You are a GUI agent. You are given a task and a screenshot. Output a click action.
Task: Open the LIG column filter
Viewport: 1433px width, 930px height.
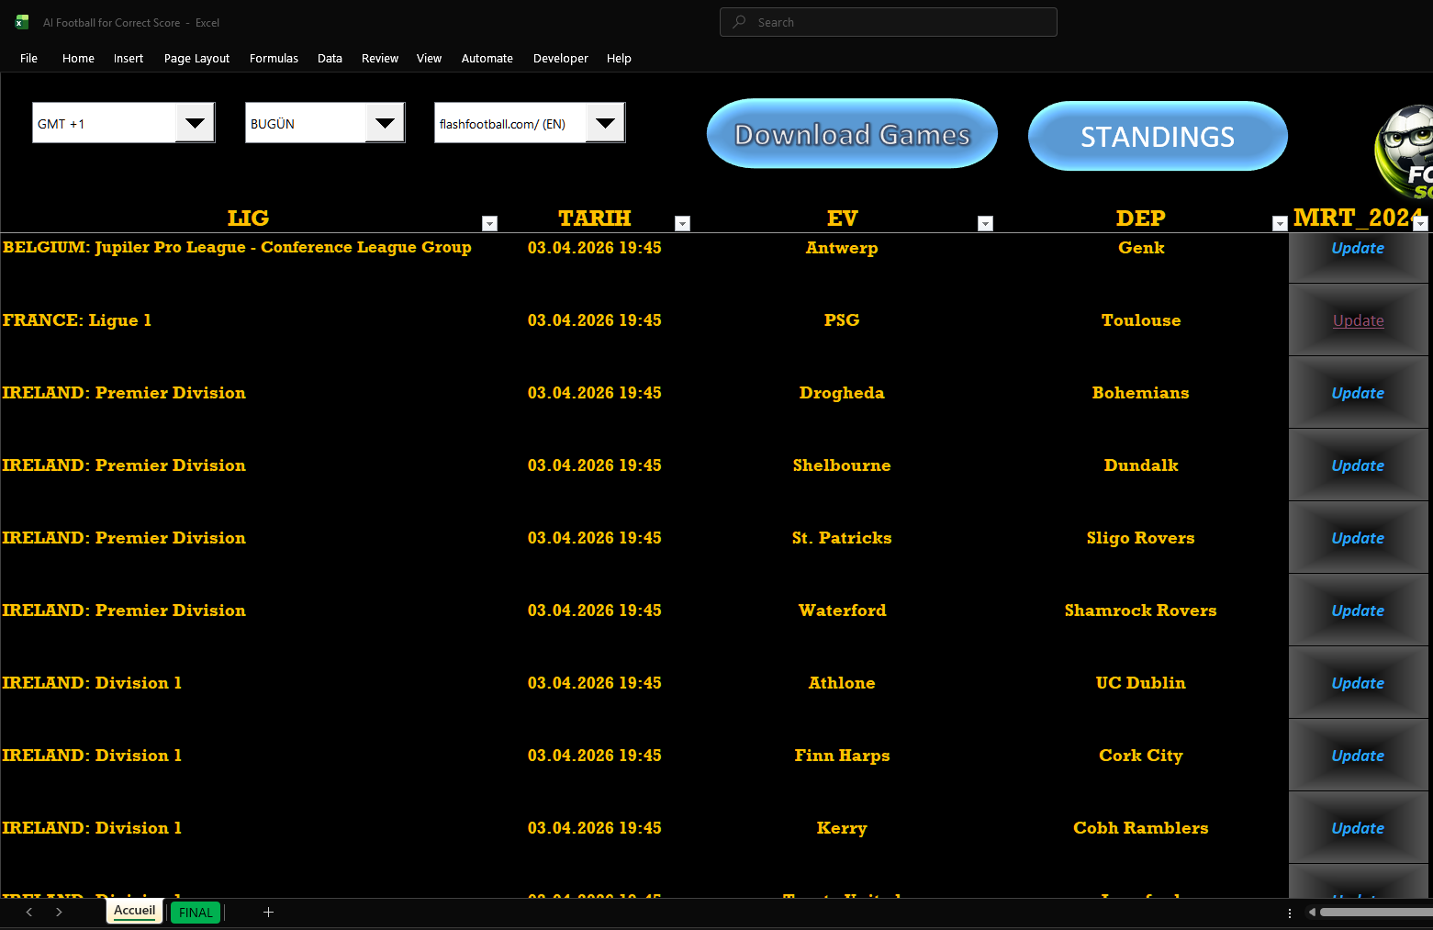(x=489, y=223)
